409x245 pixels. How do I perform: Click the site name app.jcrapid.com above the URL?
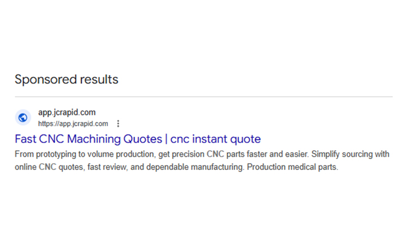[67, 113]
